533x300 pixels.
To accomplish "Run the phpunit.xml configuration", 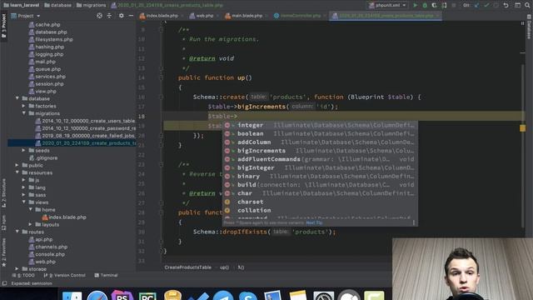I will point(415,5).
